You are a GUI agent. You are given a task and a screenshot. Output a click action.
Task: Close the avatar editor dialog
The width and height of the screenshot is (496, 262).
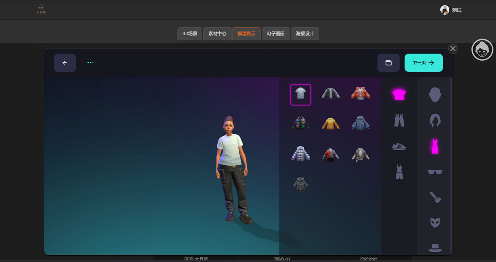[453, 49]
